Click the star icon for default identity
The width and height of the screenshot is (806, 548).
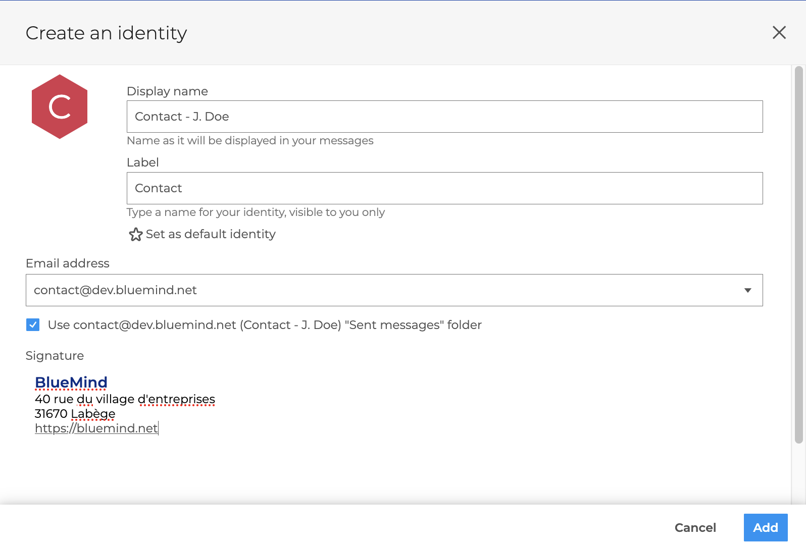135,235
